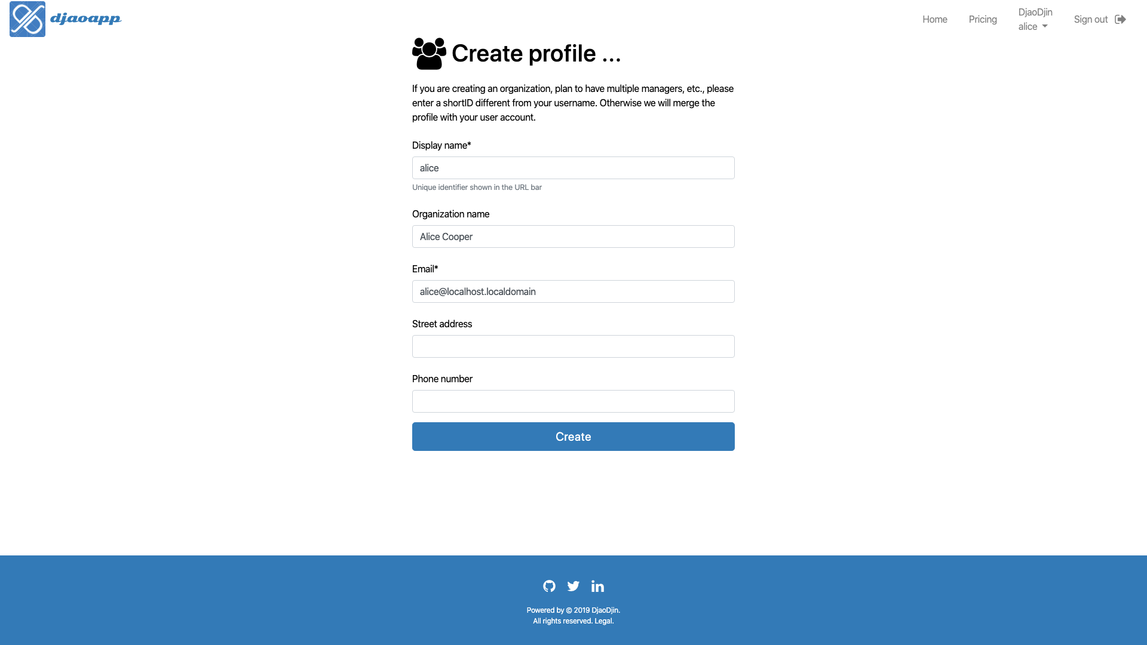Open the GitHub icon in footer
The width and height of the screenshot is (1147, 645).
coord(549,586)
